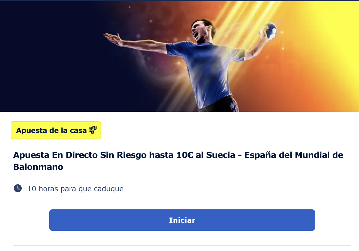The image size is (359, 251).
Task: Click the clock icon beside expiry time
Action: 18,188
